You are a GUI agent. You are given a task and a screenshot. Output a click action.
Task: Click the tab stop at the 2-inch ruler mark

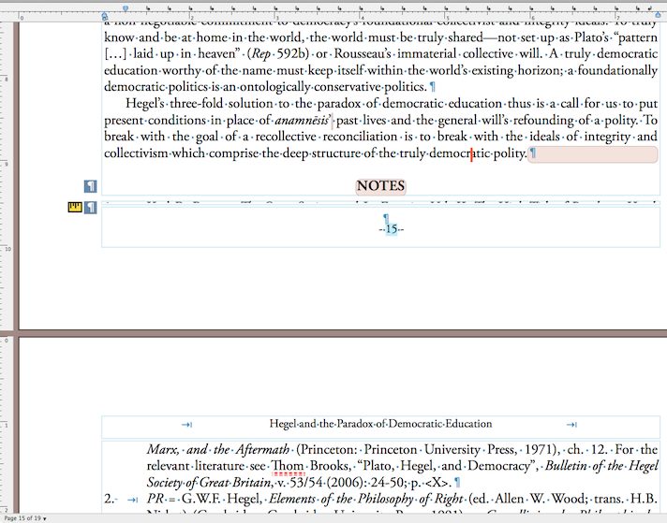click(190, 8)
